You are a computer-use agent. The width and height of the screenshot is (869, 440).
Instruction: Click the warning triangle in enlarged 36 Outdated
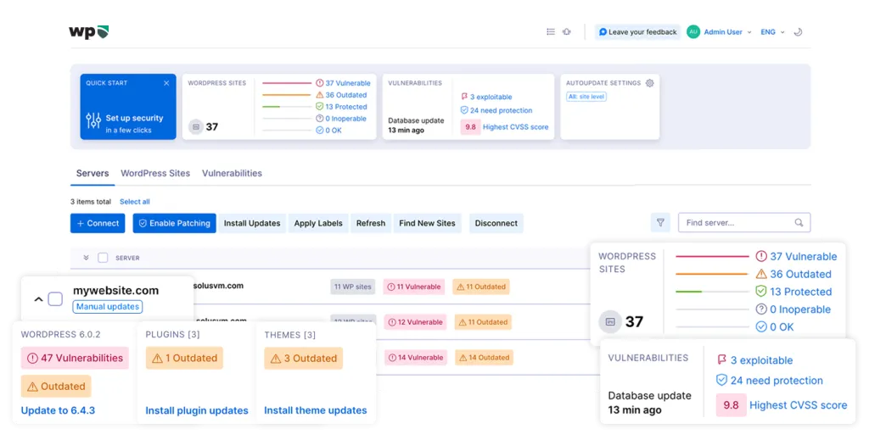pyautogui.click(x=761, y=274)
